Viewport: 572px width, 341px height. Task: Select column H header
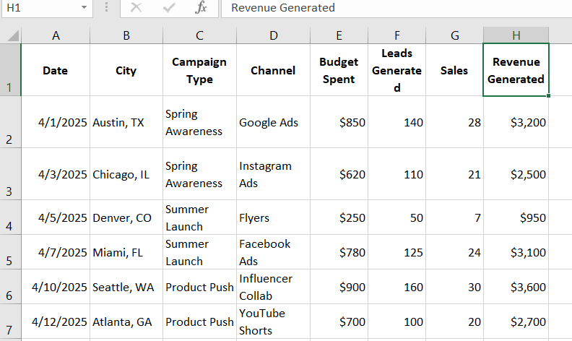pos(516,35)
